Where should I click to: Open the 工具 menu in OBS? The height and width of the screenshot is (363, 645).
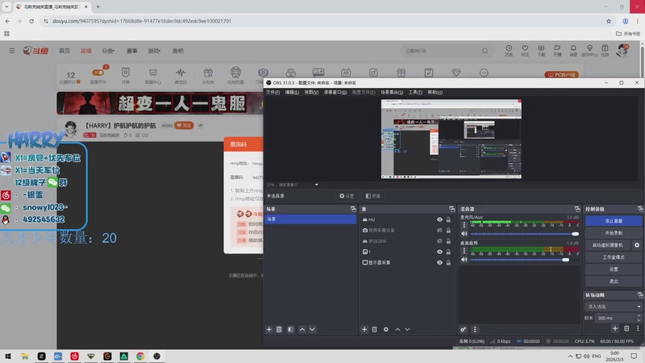(x=415, y=92)
